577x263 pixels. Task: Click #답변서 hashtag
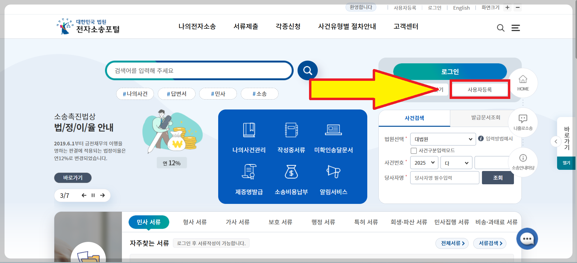(x=177, y=94)
